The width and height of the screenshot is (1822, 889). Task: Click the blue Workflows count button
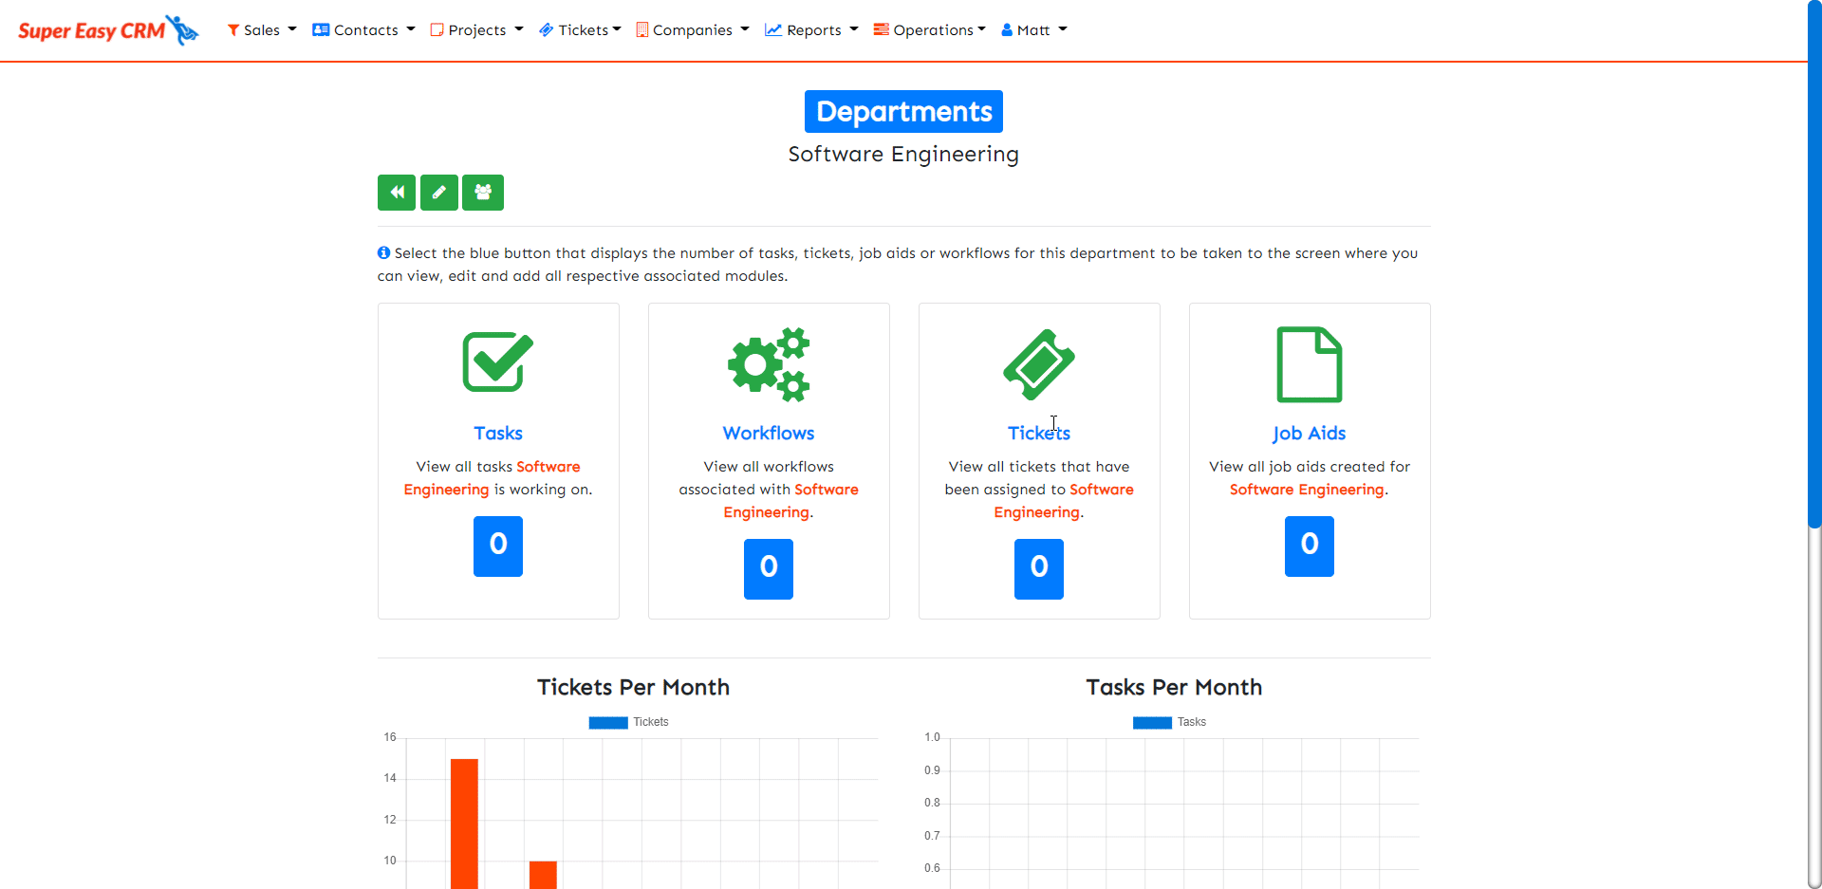pyautogui.click(x=769, y=568)
